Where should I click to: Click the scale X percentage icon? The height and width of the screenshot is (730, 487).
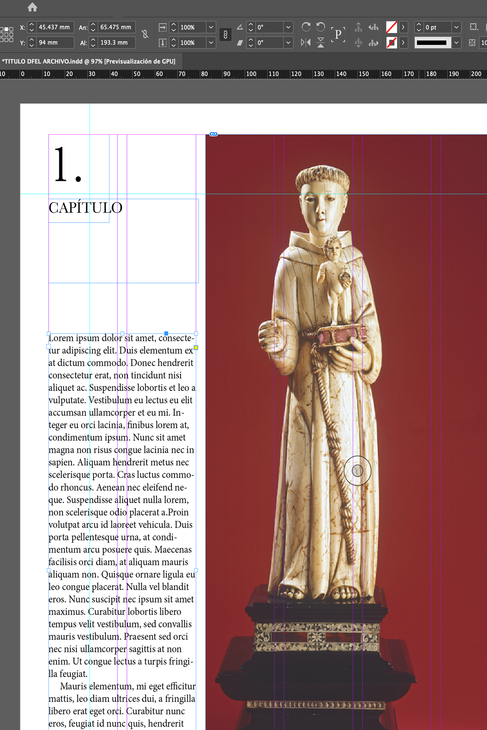tap(163, 27)
